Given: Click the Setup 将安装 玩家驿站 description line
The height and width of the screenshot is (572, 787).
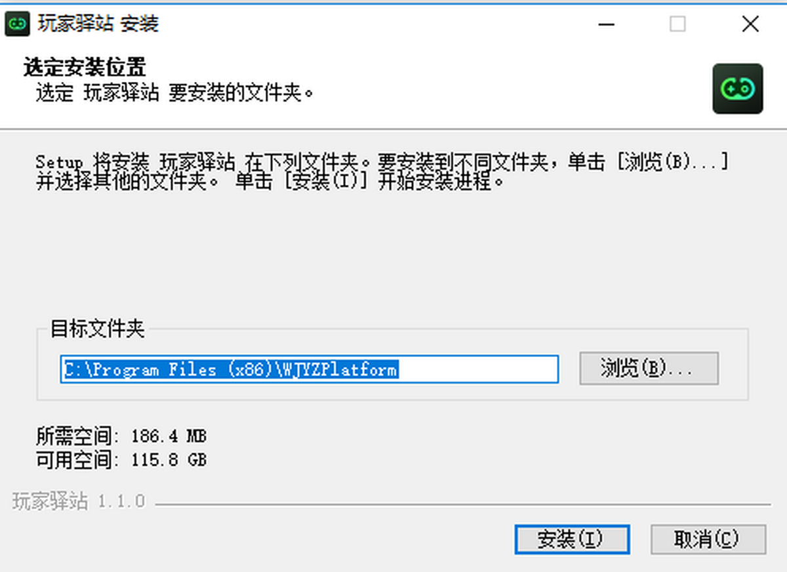Looking at the screenshot, I should [x=382, y=162].
